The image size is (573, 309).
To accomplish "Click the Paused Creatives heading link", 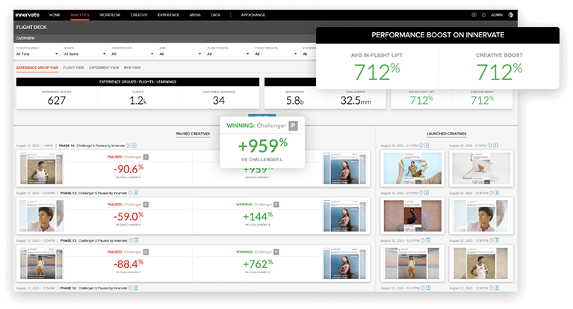I will [x=193, y=134].
